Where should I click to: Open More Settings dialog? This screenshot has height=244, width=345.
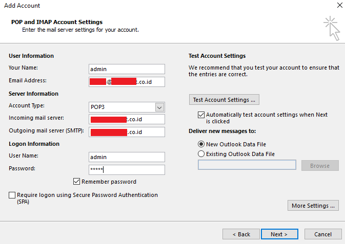pos(313,206)
